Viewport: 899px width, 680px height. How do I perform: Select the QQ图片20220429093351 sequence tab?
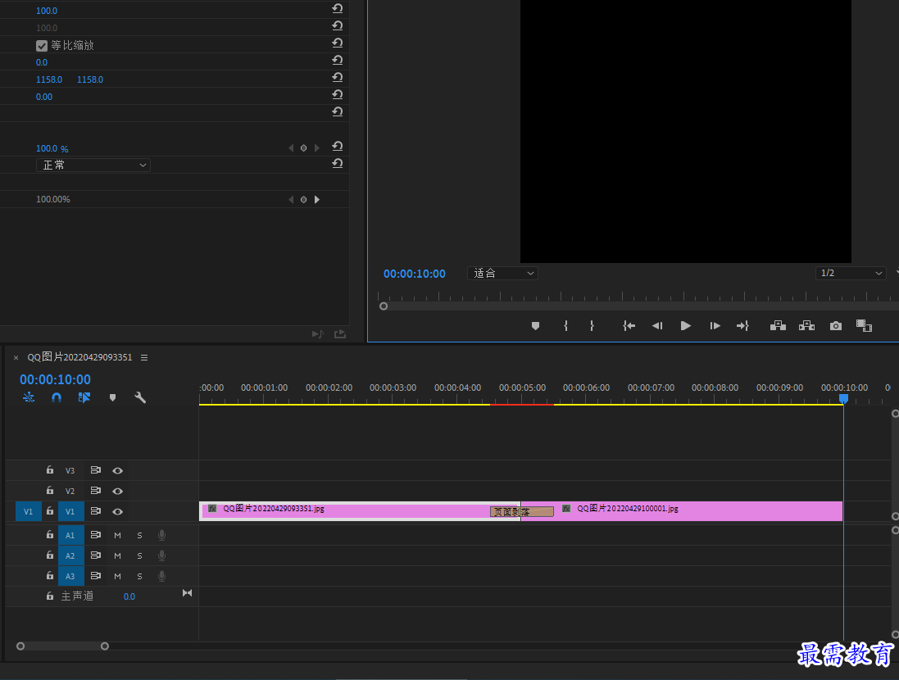point(79,357)
